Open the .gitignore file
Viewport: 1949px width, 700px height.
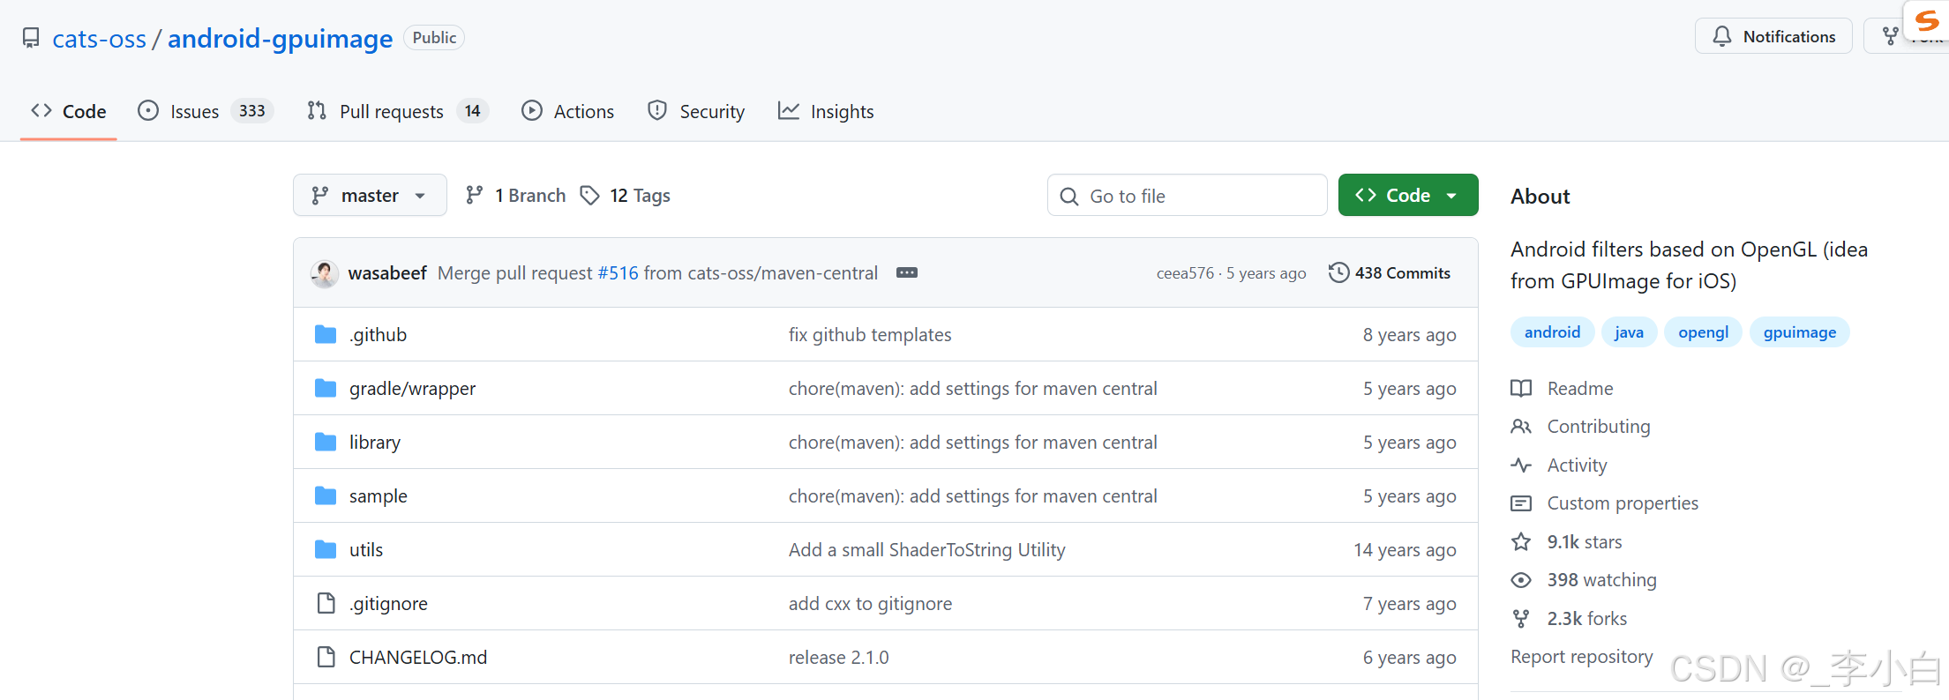[388, 604]
